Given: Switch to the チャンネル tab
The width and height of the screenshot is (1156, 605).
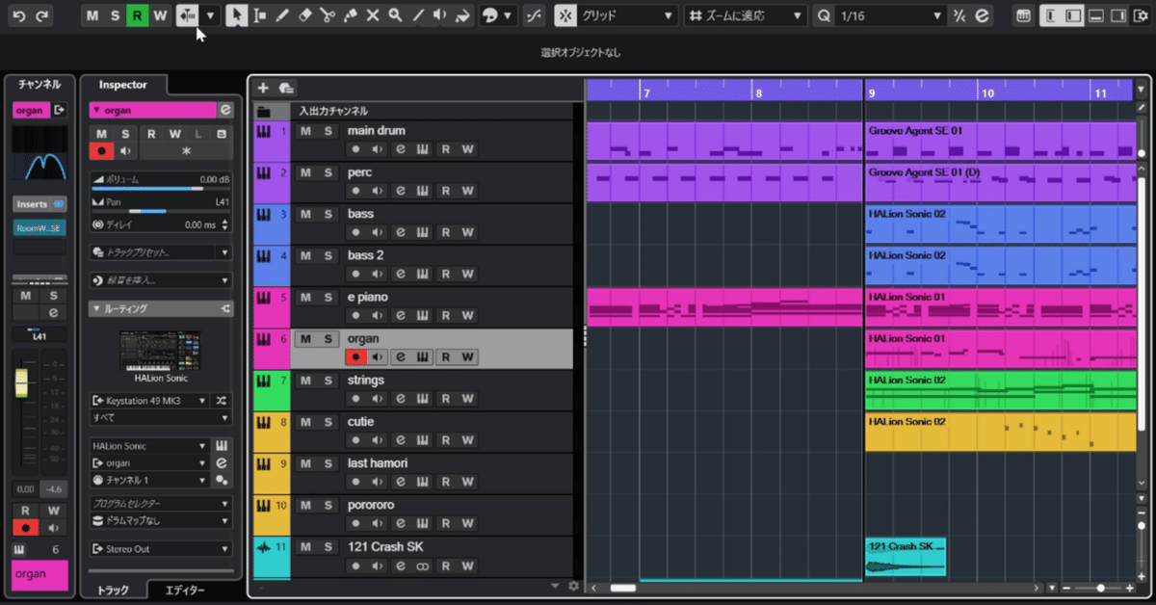Looking at the screenshot, I should [x=39, y=85].
